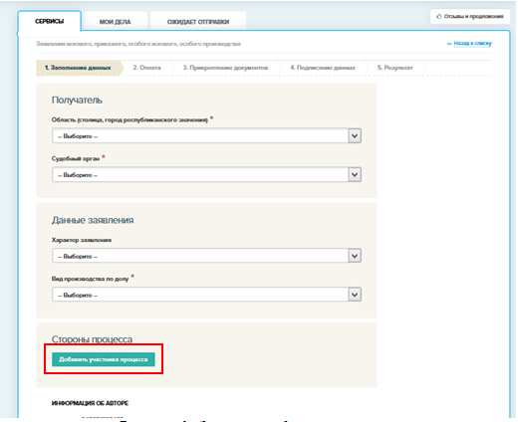Follow the Назад к списку link
518x422 pixels.
coord(472,43)
